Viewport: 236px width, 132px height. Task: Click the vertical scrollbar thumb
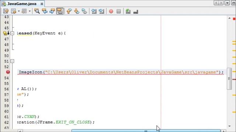click(229, 79)
